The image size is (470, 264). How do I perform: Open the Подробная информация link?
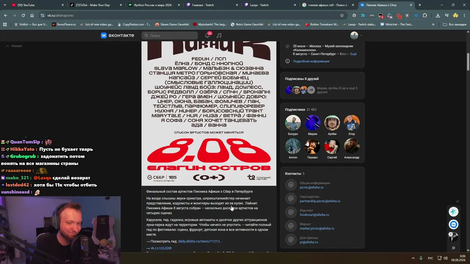[x=311, y=61]
